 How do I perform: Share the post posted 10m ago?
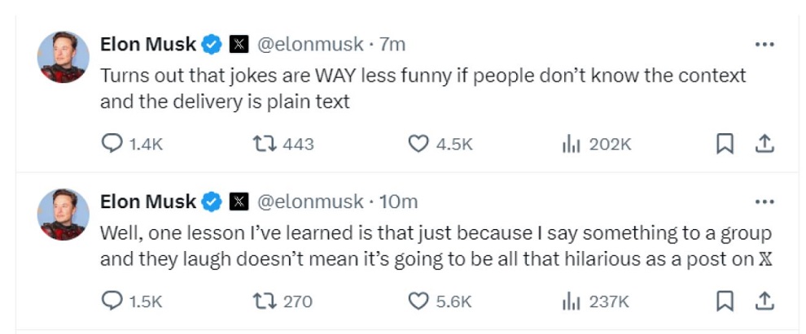point(764,301)
